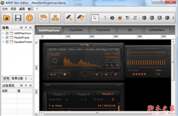Select the checkbox element tool
The width and height of the screenshot is (178, 116).
click(120, 18)
